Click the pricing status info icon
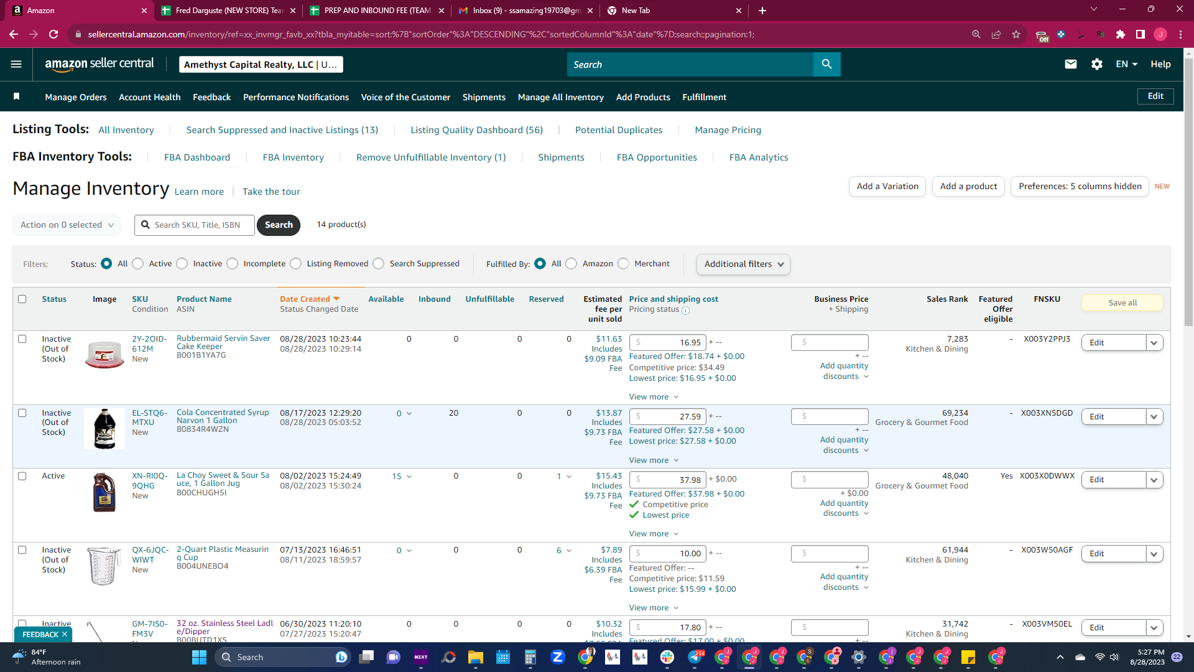Screen dimensions: 1194x672 click(x=685, y=310)
